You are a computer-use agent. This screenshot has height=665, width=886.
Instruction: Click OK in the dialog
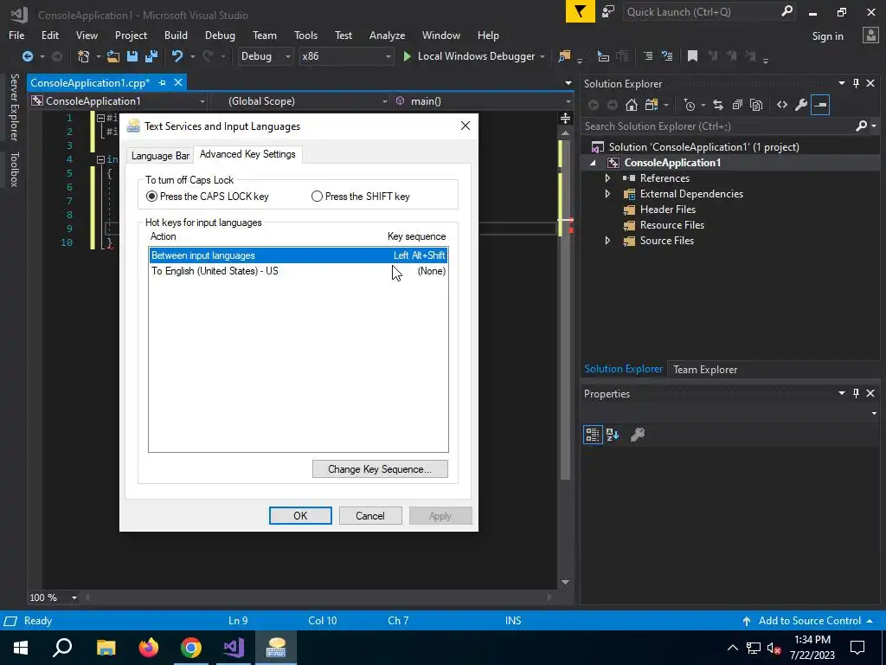tap(300, 516)
